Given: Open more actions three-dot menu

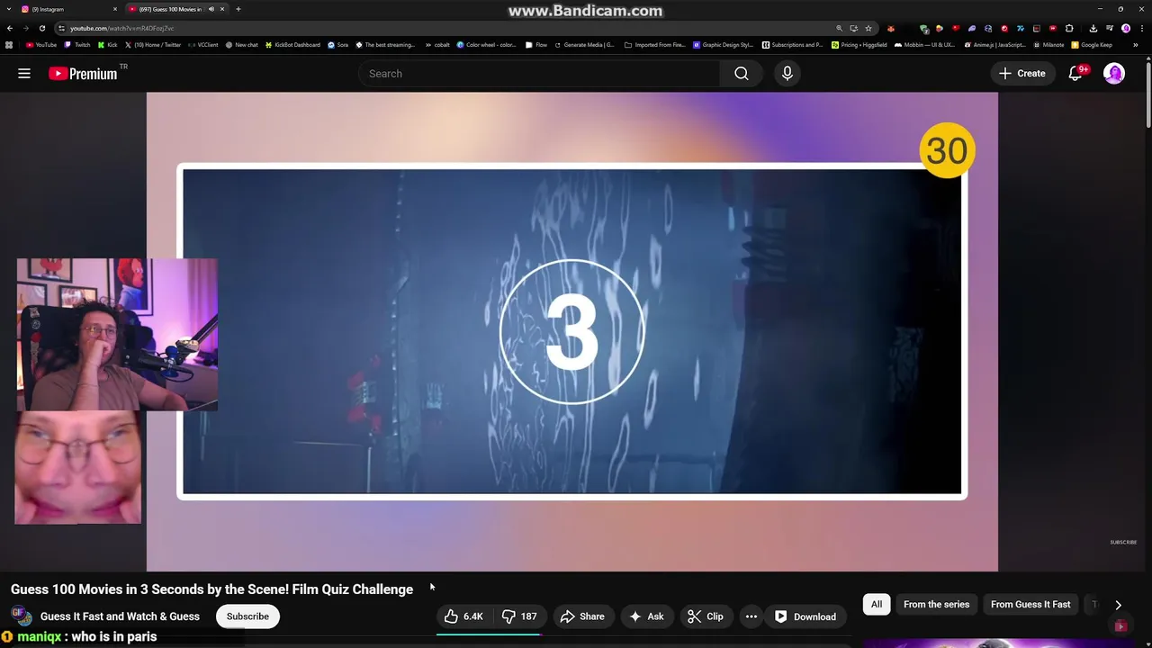Looking at the screenshot, I should tap(751, 616).
